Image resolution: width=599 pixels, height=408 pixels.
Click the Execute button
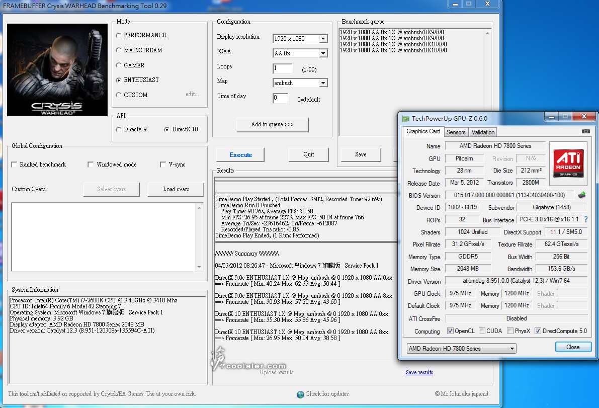pos(240,155)
